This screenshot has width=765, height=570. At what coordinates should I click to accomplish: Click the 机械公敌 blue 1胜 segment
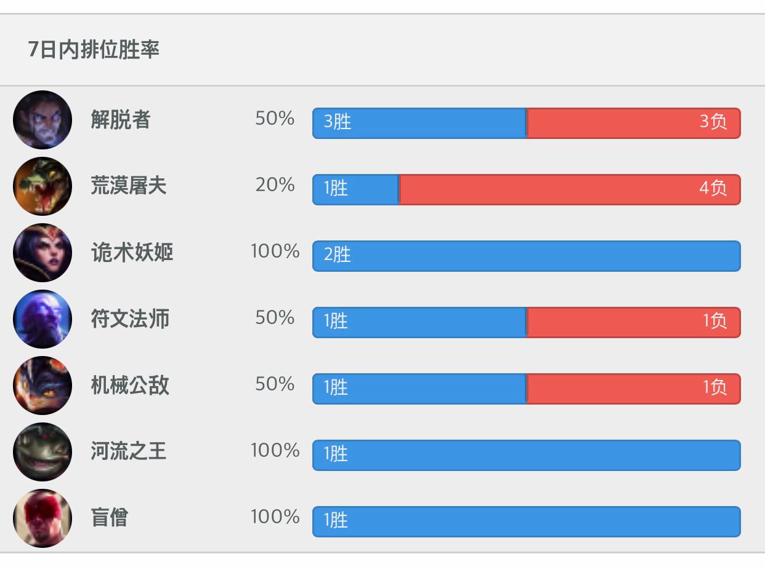coord(419,389)
